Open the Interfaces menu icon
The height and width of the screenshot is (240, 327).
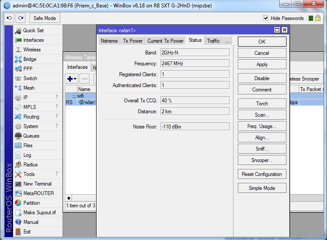pyautogui.click(x=18, y=40)
